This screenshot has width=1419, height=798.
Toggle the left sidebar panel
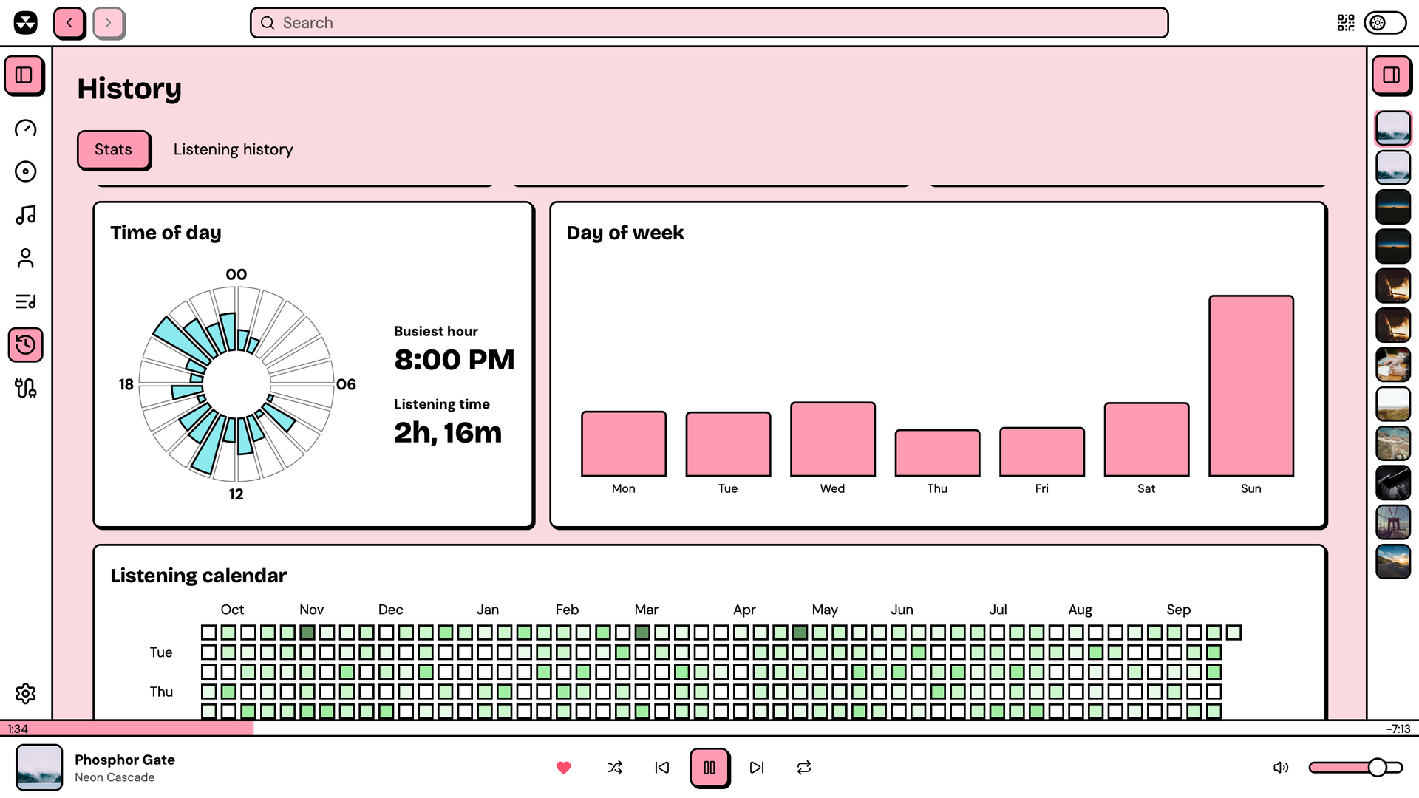[24, 75]
